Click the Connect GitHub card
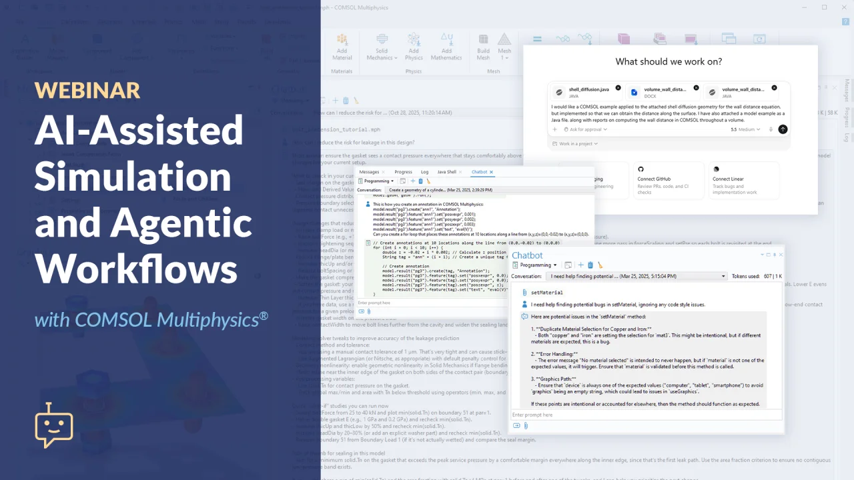Viewport: 854px width, 480px height. 669,180
